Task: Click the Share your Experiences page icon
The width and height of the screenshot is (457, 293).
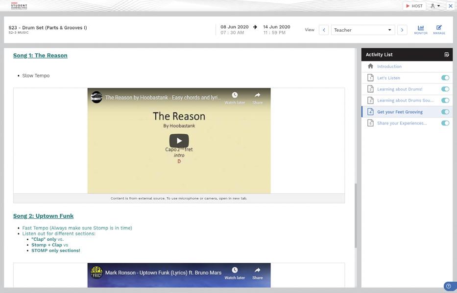Action: [370, 123]
